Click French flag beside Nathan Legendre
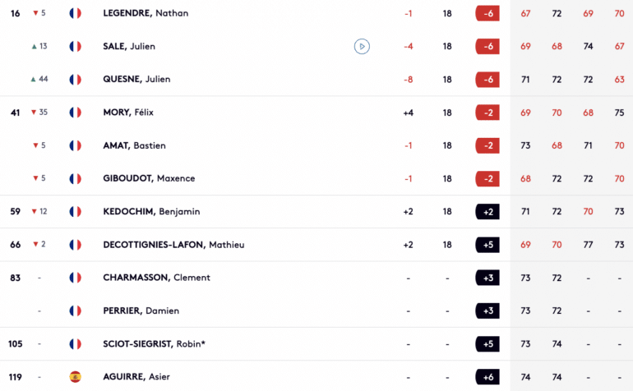633x391 pixels. [x=75, y=13]
